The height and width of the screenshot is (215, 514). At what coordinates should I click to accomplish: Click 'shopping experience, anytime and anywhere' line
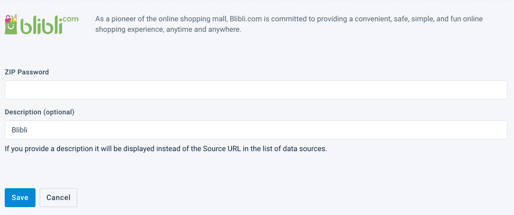(x=168, y=29)
